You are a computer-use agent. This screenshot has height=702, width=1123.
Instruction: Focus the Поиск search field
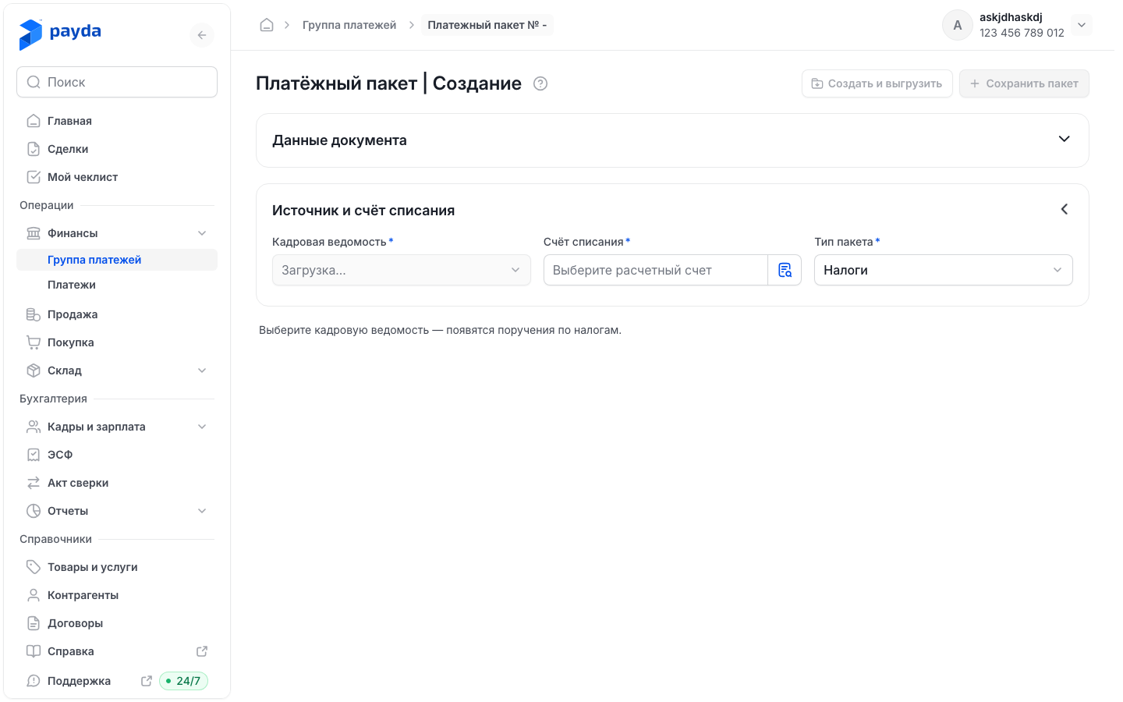117,82
